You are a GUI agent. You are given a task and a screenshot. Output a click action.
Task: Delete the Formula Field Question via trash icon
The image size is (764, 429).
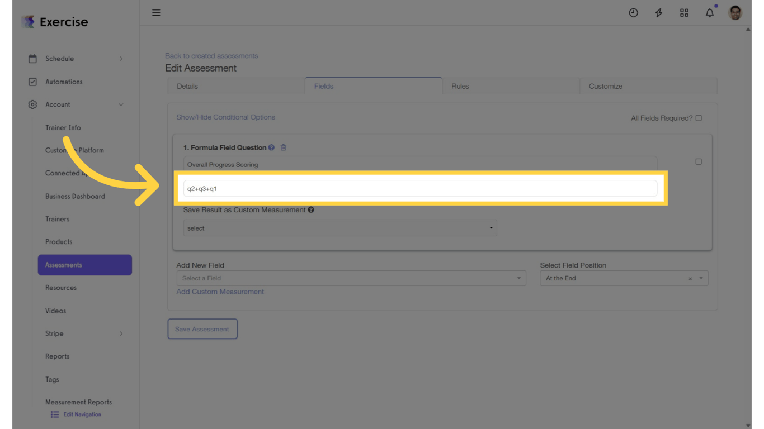(284, 147)
